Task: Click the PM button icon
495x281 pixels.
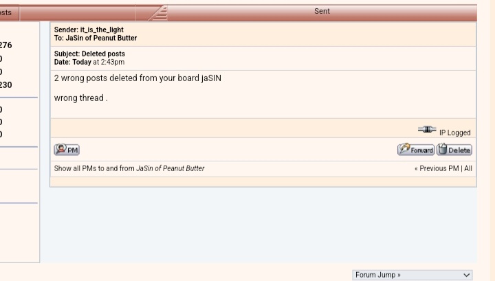Action: [67, 150]
